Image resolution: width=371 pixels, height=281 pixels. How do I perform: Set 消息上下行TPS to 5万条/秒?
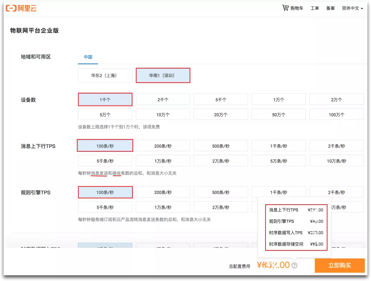[279, 161]
